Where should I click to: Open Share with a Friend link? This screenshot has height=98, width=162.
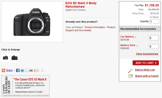coord(147,76)
